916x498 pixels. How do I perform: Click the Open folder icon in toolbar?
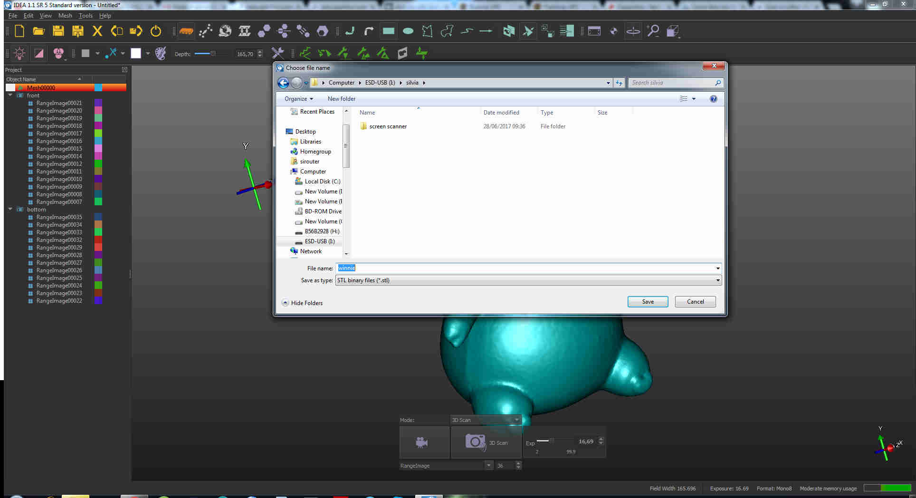[38, 31]
